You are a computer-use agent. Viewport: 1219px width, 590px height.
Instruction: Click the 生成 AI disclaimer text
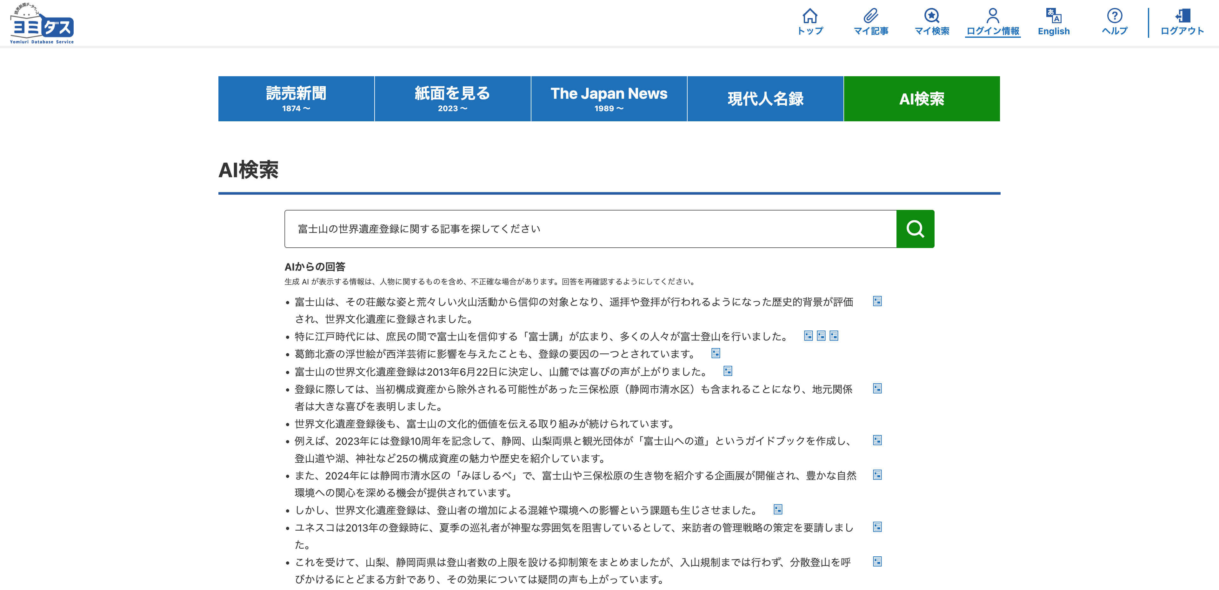click(490, 281)
